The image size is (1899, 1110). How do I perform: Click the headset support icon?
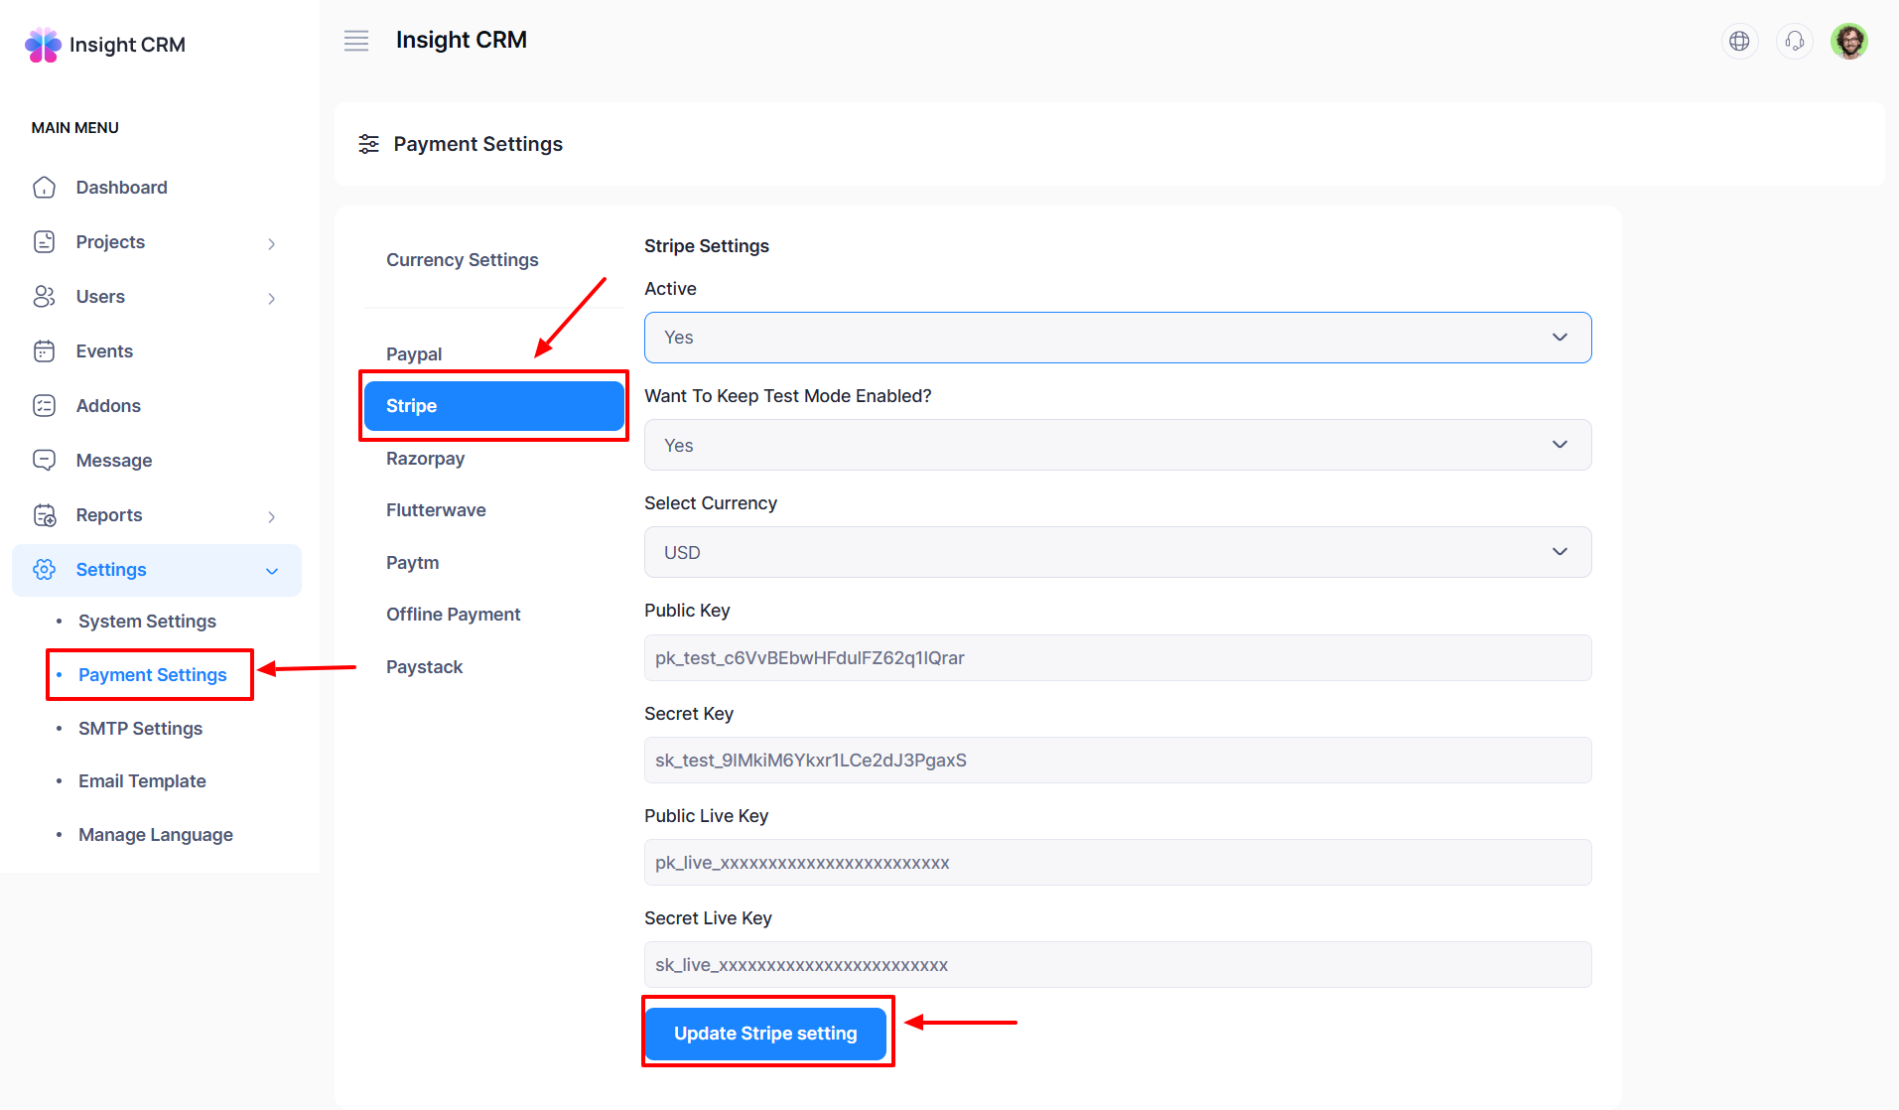click(x=1794, y=41)
